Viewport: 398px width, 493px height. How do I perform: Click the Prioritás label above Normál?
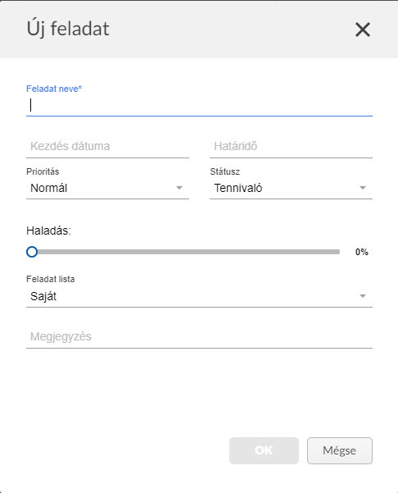(43, 171)
